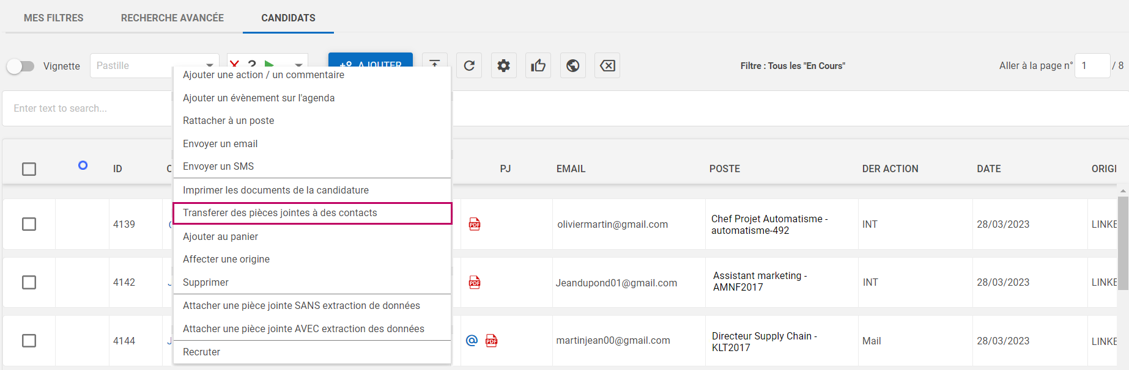Viewport: 1129px width, 370px height.
Task: Click the backspace clear-filter icon
Action: pyautogui.click(x=607, y=66)
